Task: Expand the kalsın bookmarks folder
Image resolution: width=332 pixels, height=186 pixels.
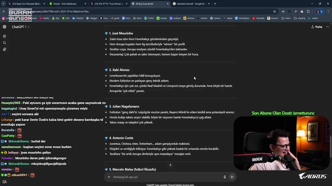Action: click(x=286, y=18)
